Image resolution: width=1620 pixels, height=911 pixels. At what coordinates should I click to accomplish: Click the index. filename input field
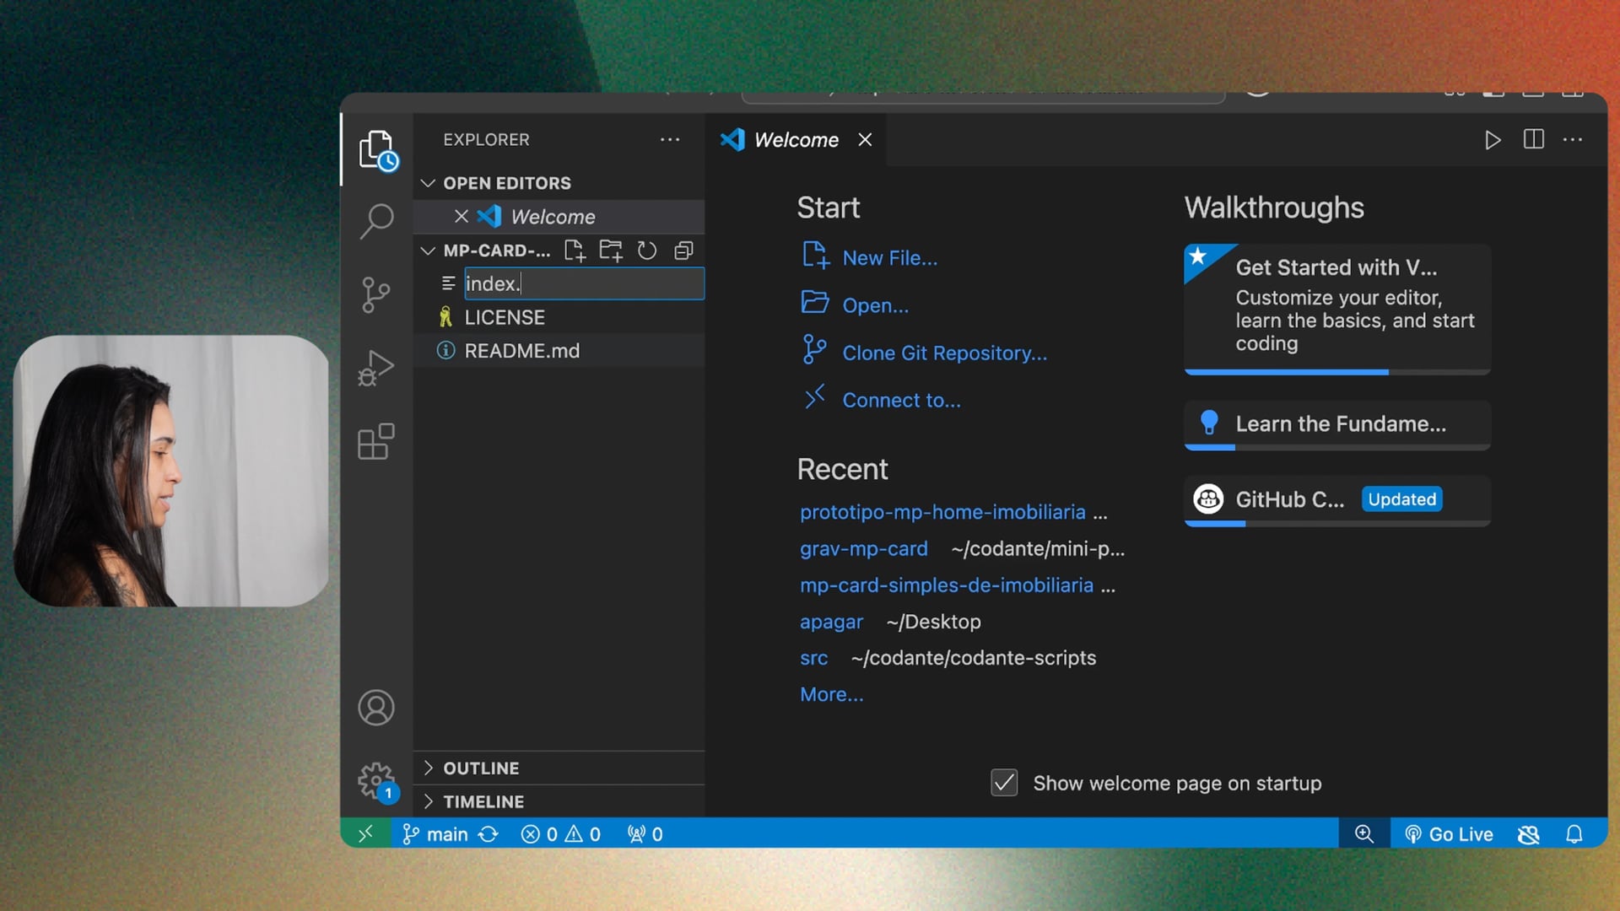tap(584, 283)
